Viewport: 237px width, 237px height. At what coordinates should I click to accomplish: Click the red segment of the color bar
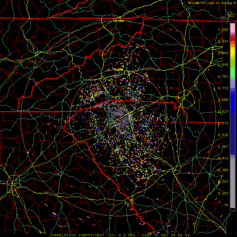tap(233, 39)
